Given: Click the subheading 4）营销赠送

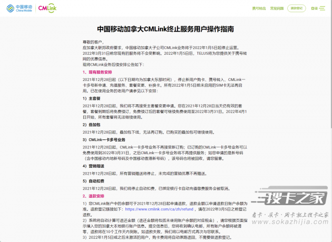Looking at the screenshot, I should pos(93,166).
